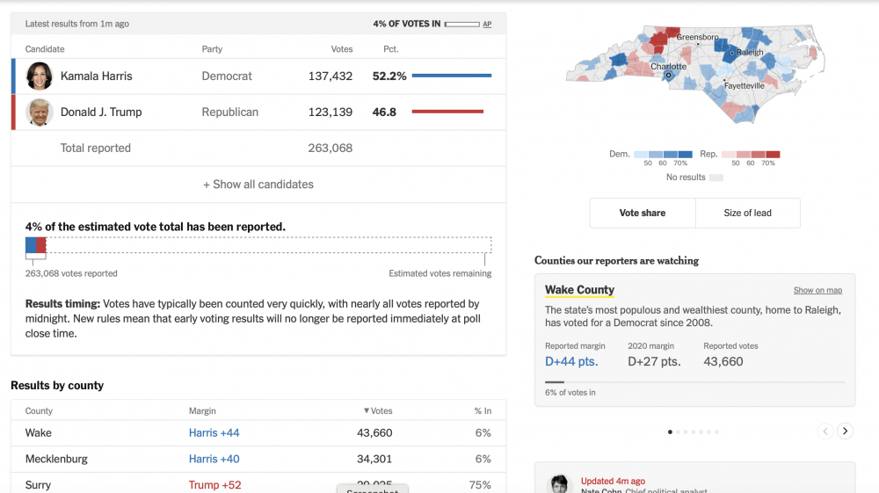Image resolution: width=879 pixels, height=493 pixels.
Task: Click Show on map link
Action: coord(817,290)
